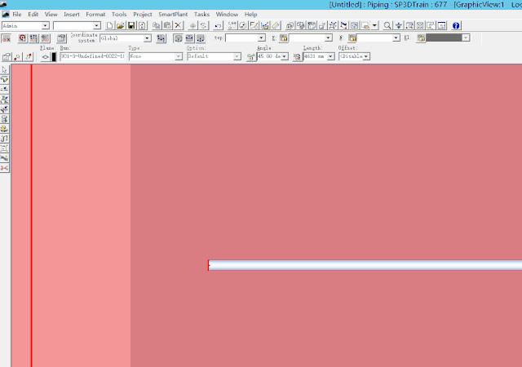Expand the Offset Disabled dropdown
Screen dimensions: 522x367
pos(366,56)
